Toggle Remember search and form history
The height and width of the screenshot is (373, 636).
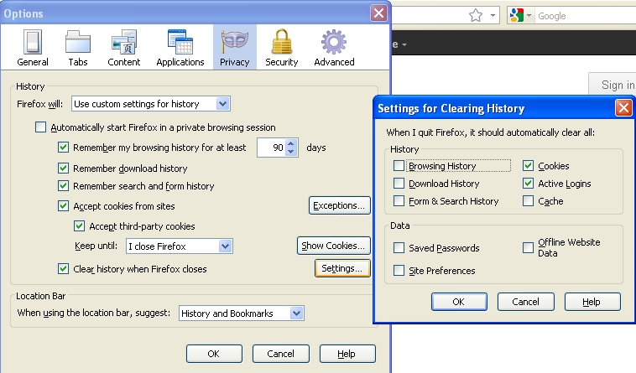[x=63, y=186]
